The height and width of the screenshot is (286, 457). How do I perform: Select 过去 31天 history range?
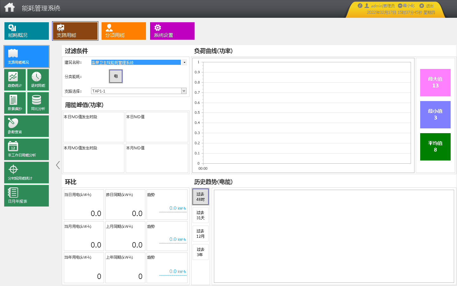[x=201, y=215]
